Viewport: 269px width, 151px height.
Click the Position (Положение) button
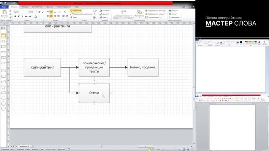(139, 14)
